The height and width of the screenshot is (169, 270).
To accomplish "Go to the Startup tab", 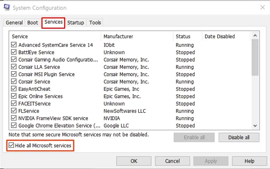I will (75, 23).
